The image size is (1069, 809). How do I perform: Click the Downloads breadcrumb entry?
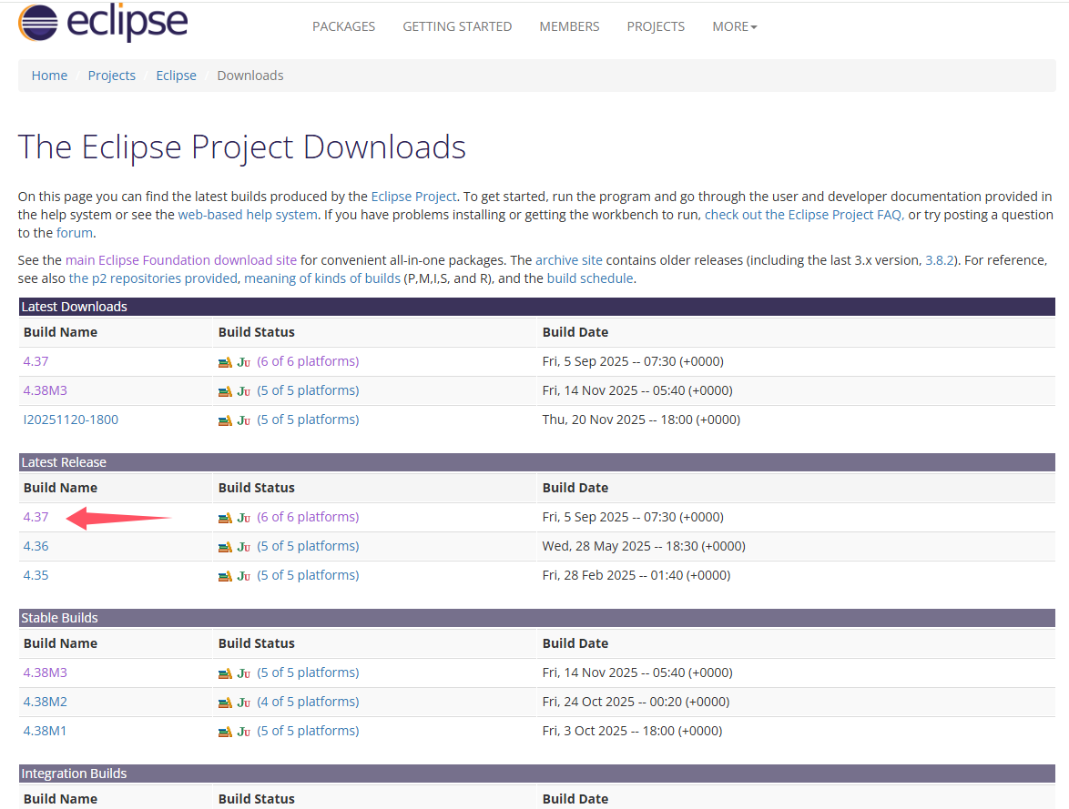(250, 76)
